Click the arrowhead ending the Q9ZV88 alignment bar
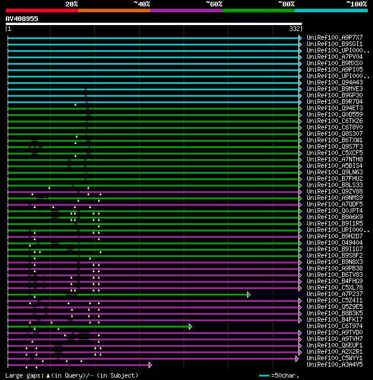 (x=300, y=192)
